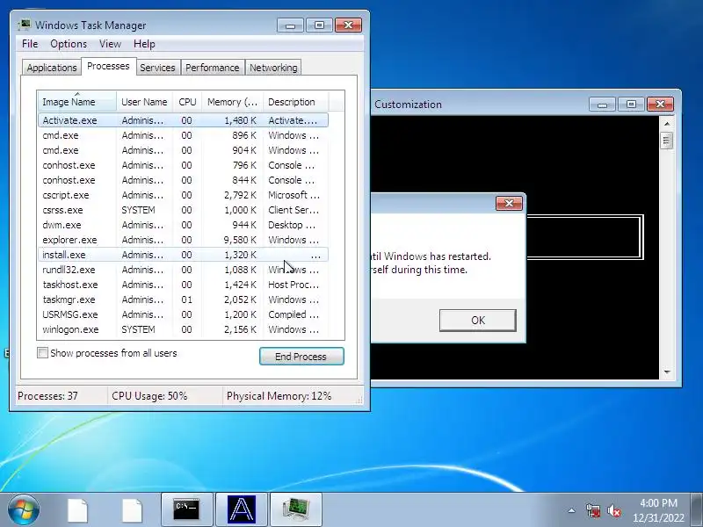This screenshot has width=703, height=527.
Task: Switch to the Task Manager taskbar button
Action: (x=296, y=509)
